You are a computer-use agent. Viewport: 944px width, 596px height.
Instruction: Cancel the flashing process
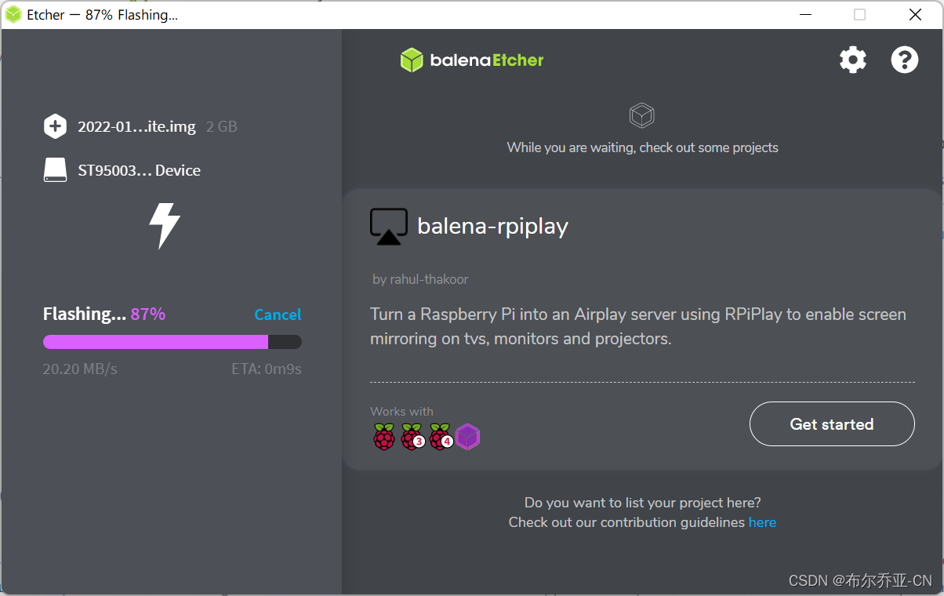(278, 314)
